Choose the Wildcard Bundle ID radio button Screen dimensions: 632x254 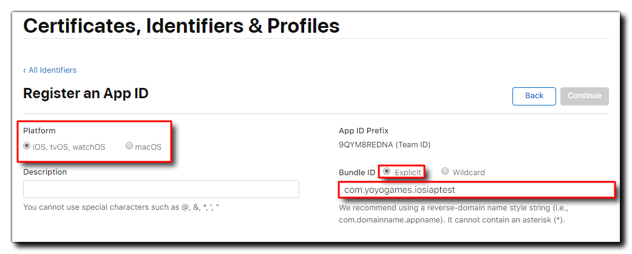(x=445, y=172)
